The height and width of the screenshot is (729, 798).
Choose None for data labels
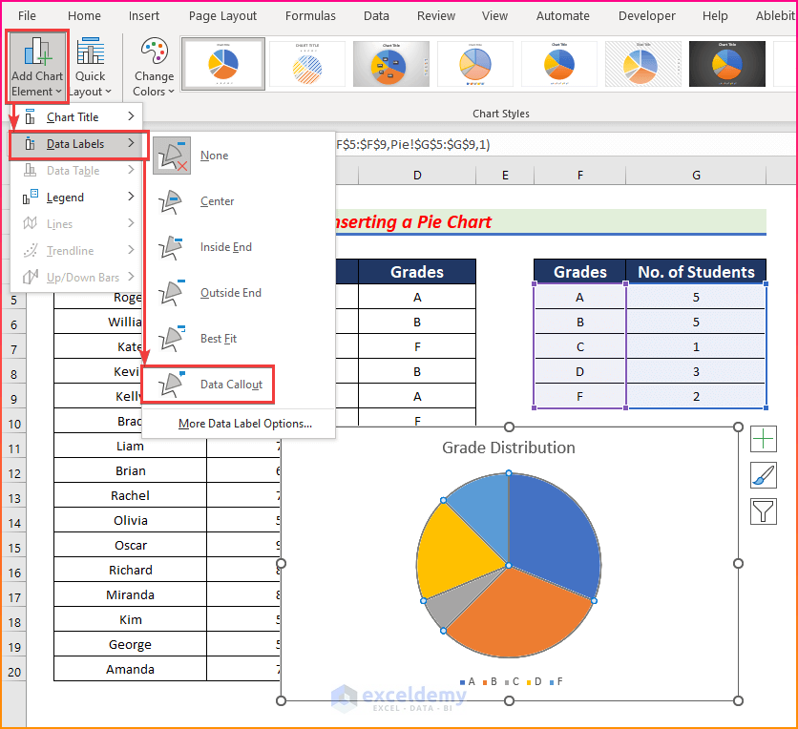[x=239, y=156]
